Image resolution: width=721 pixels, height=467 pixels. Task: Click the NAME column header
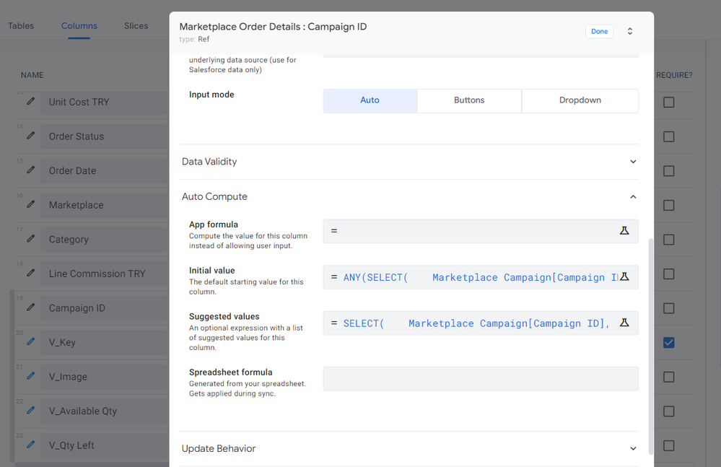[x=32, y=75]
